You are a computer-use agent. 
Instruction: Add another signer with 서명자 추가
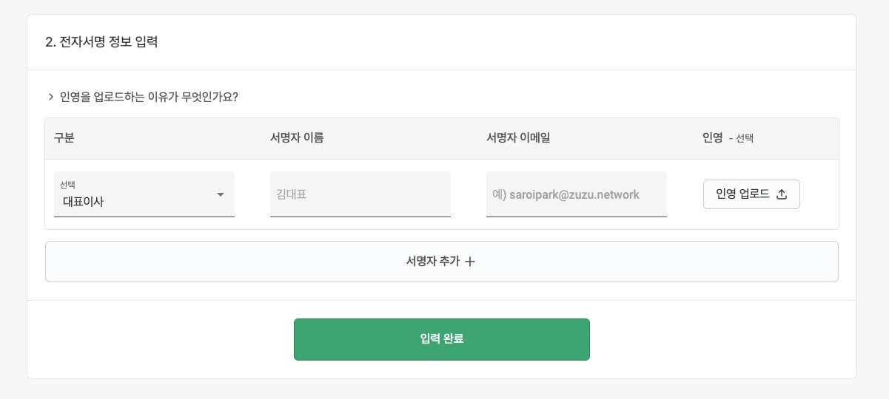tap(442, 262)
